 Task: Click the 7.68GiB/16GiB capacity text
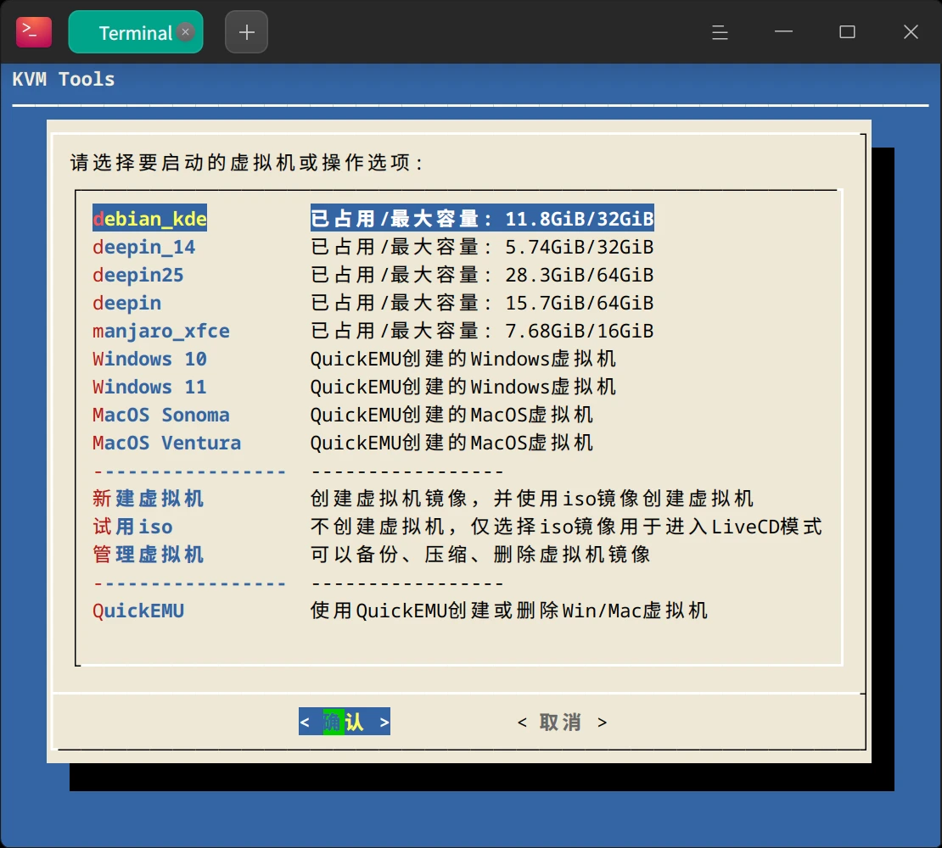point(579,331)
